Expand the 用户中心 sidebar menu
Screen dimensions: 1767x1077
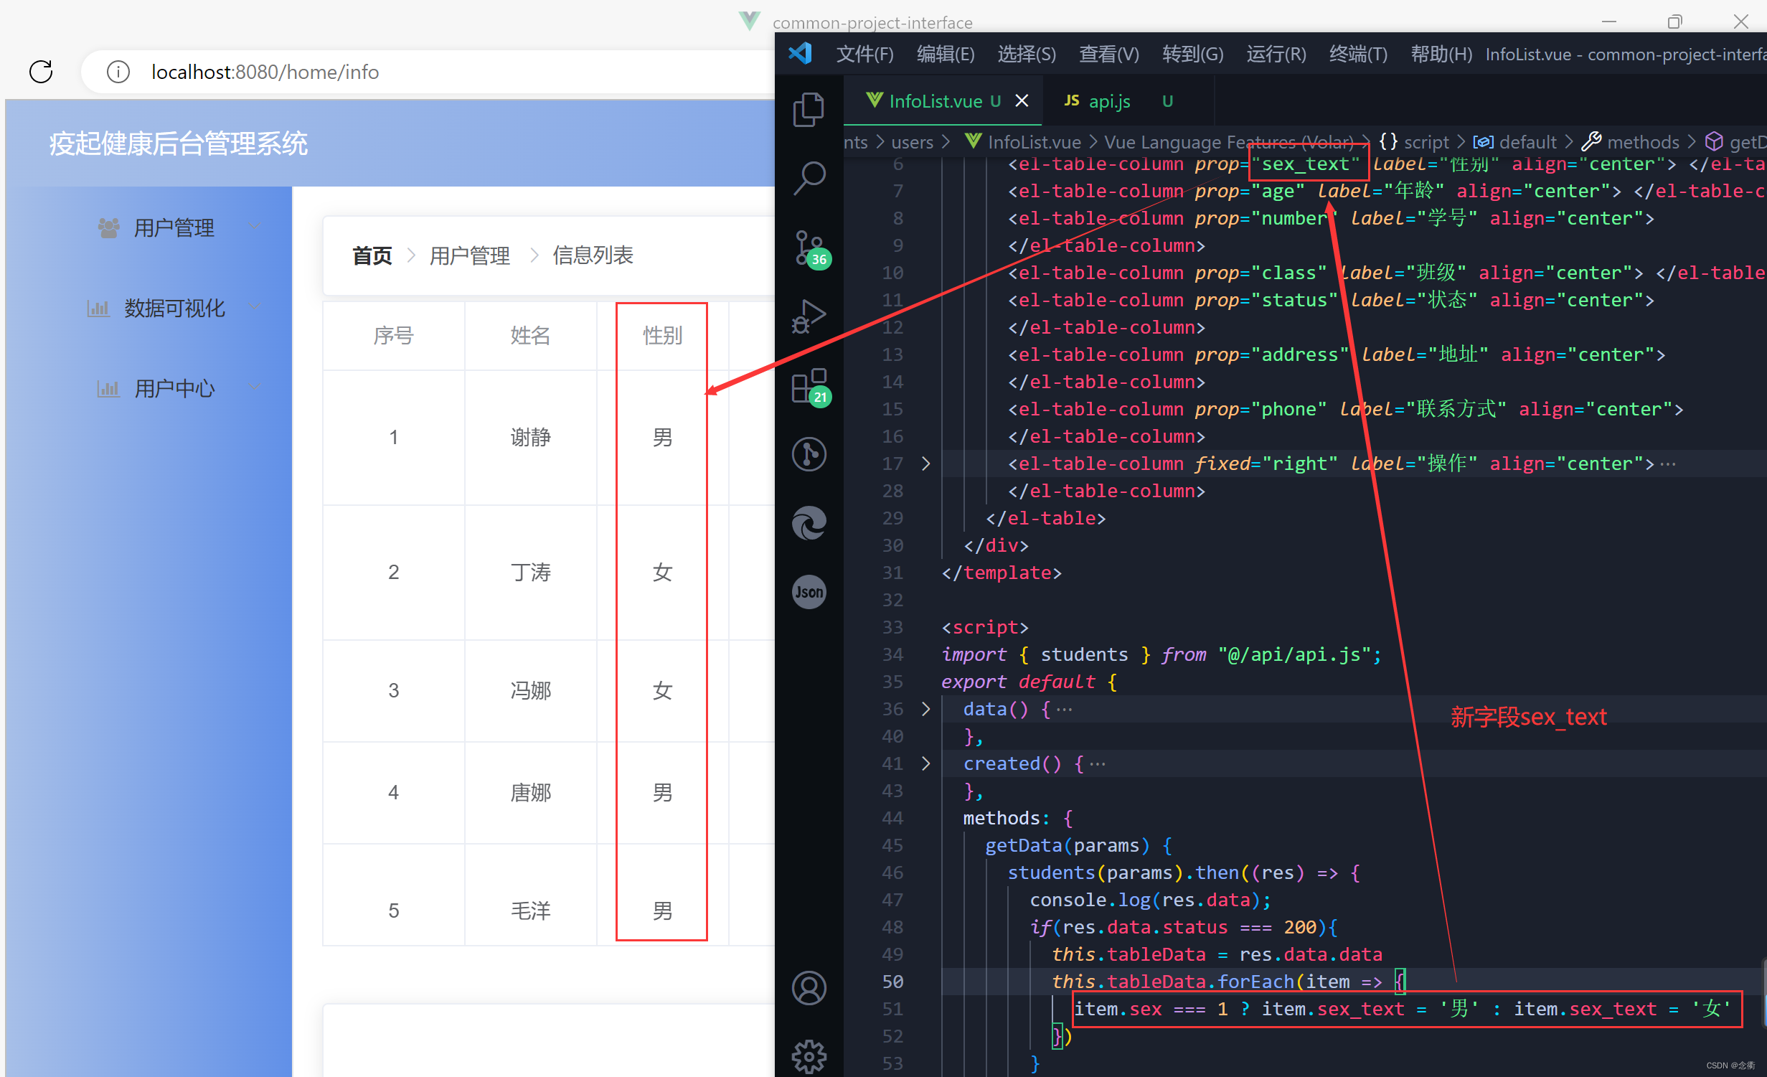[x=174, y=389]
